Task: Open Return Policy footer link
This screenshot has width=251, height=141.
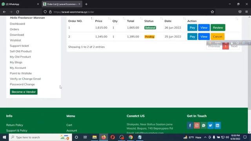Action: [15, 125]
